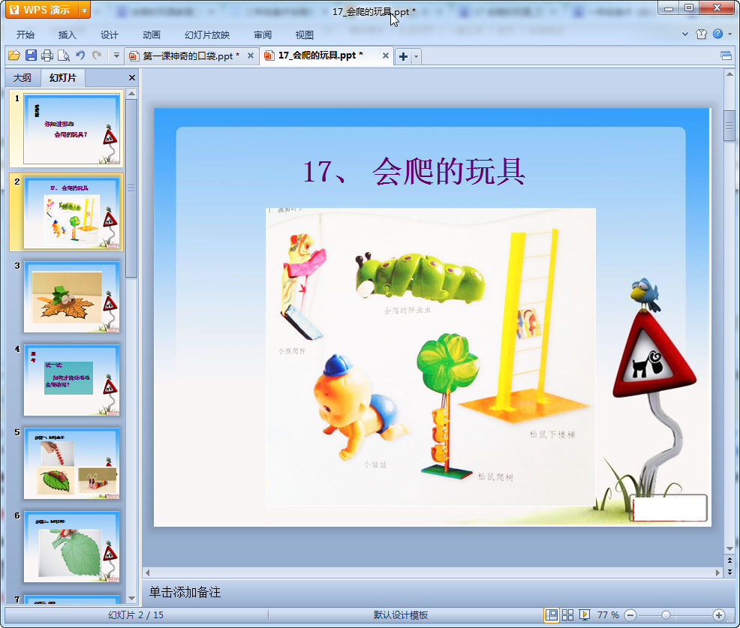Open the 审阅 menu tab

coord(263,35)
